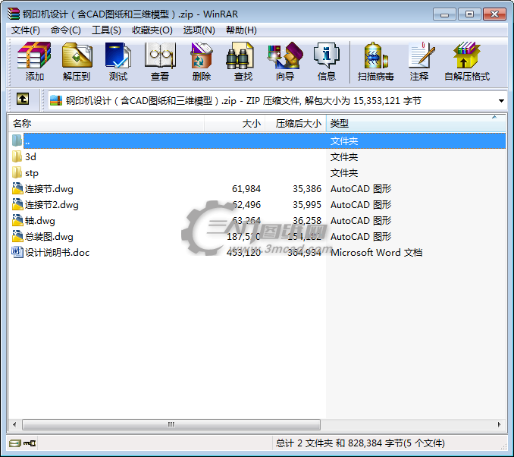Open the View (查看) toolbar icon

pyautogui.click(x=160, y=61)
